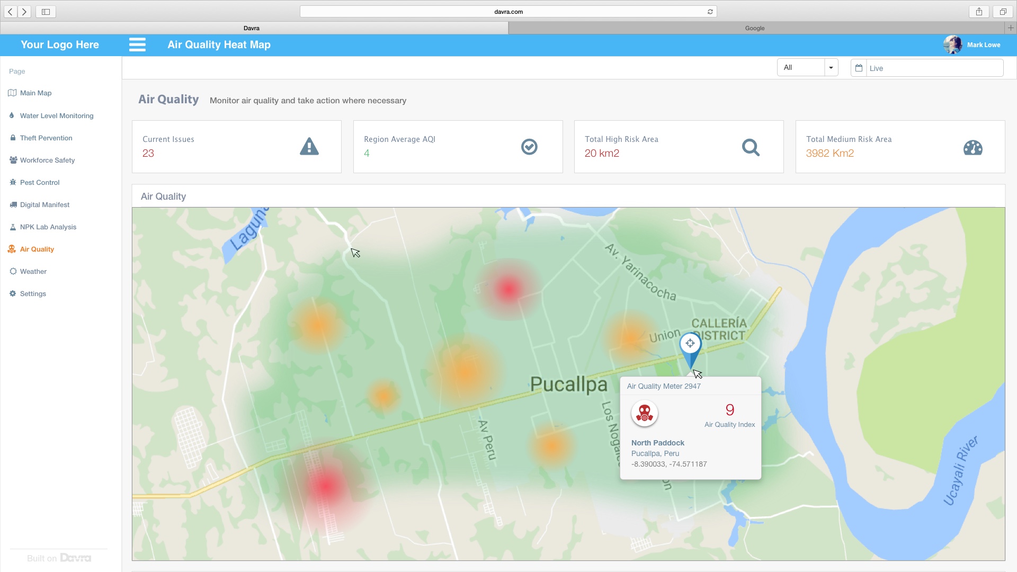The height and width of the screenshot is (572, 1017).
Task: Click the NPK Lab Analysis flask icon
Action: 13,227
